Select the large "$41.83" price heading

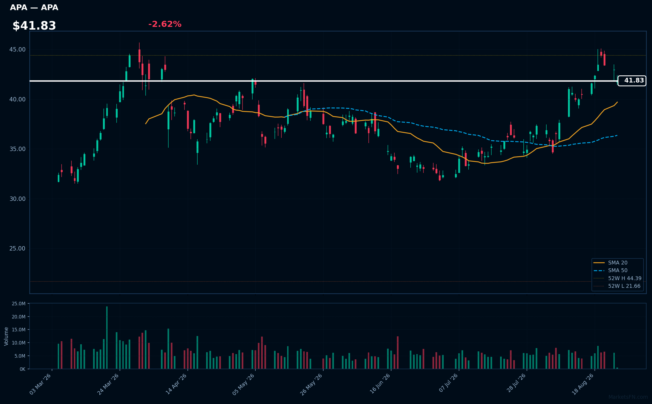[34, 26]
